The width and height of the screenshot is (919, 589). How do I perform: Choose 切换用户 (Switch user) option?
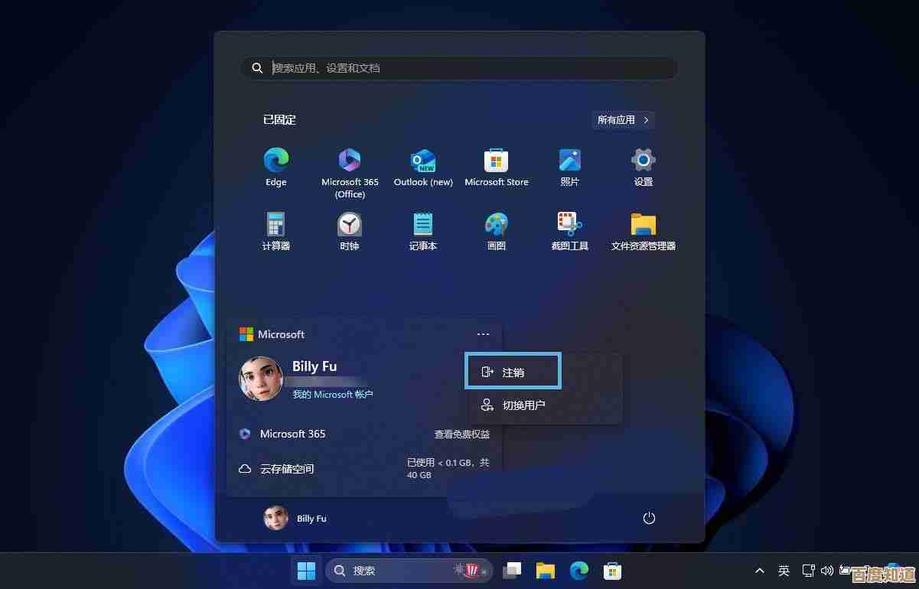[x=523, y=405]
